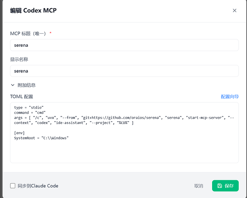The height and width of the screenshot is (198, 247).
Task: Click the 显示名称 input field
Action: (124, 71)
